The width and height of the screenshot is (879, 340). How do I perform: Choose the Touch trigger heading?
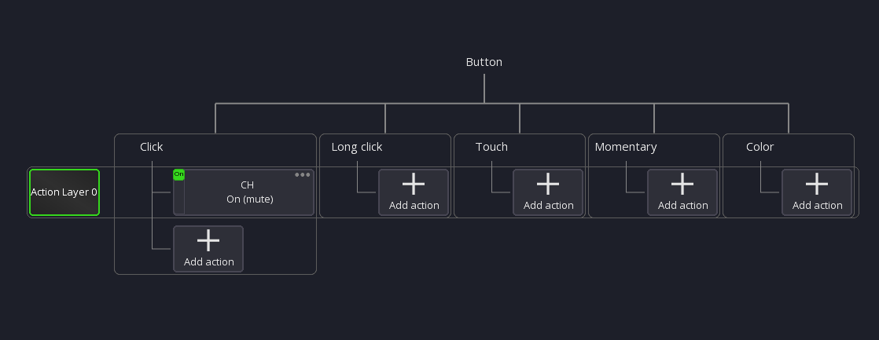point(491,147)
